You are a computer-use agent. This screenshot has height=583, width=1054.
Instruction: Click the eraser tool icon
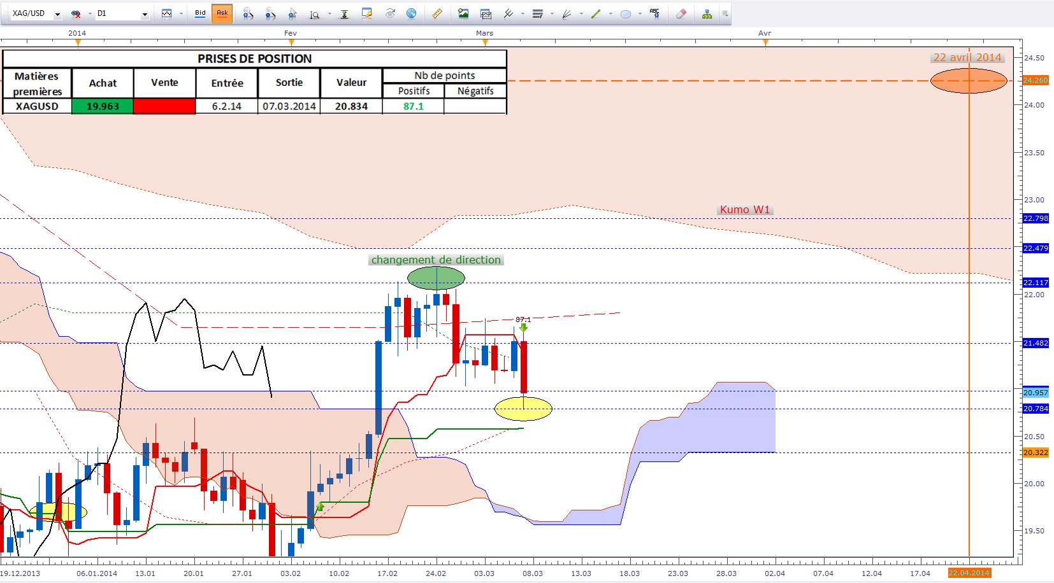[x=681, y=13]
